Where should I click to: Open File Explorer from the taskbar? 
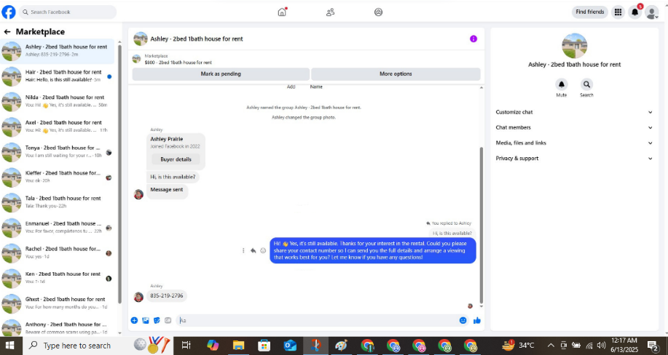[x=238, y=346]
